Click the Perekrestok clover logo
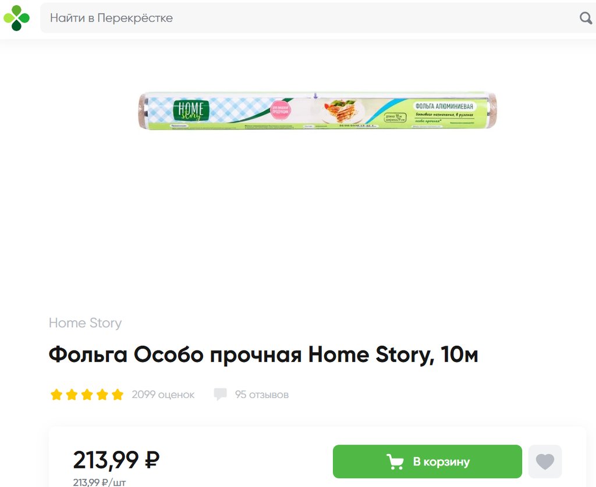The height and width of the screenshot is (487, 596). [16, 18]
